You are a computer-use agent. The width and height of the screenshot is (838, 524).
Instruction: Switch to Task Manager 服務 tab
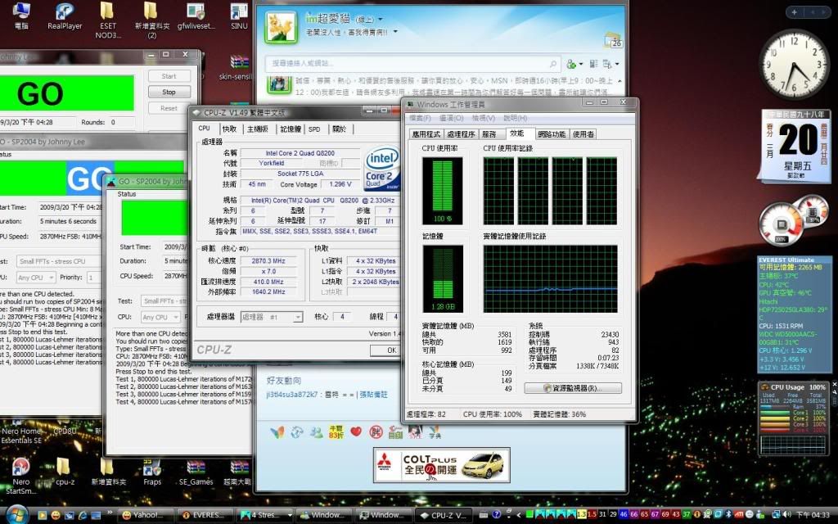(489, 134)
